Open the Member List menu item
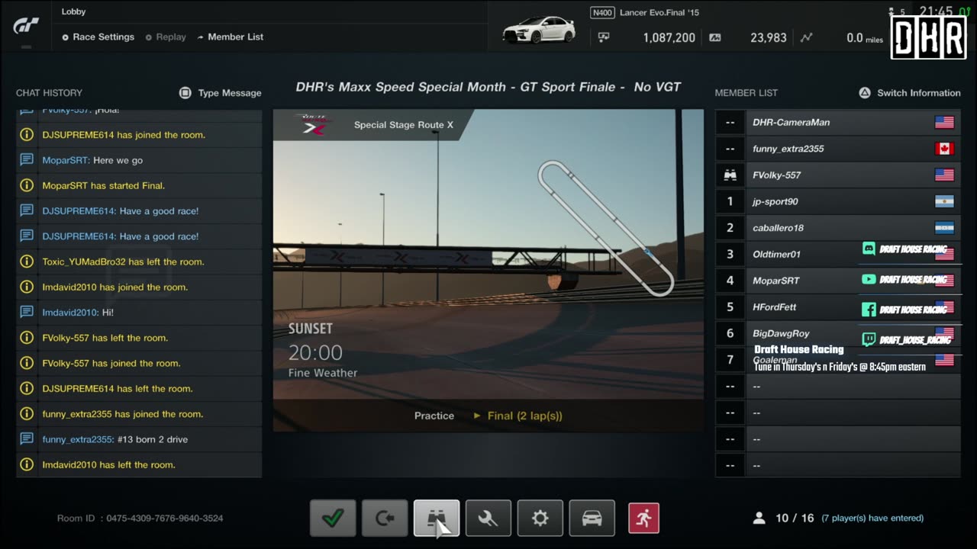This screenshot has height=549, width=977. click(230, 37)
